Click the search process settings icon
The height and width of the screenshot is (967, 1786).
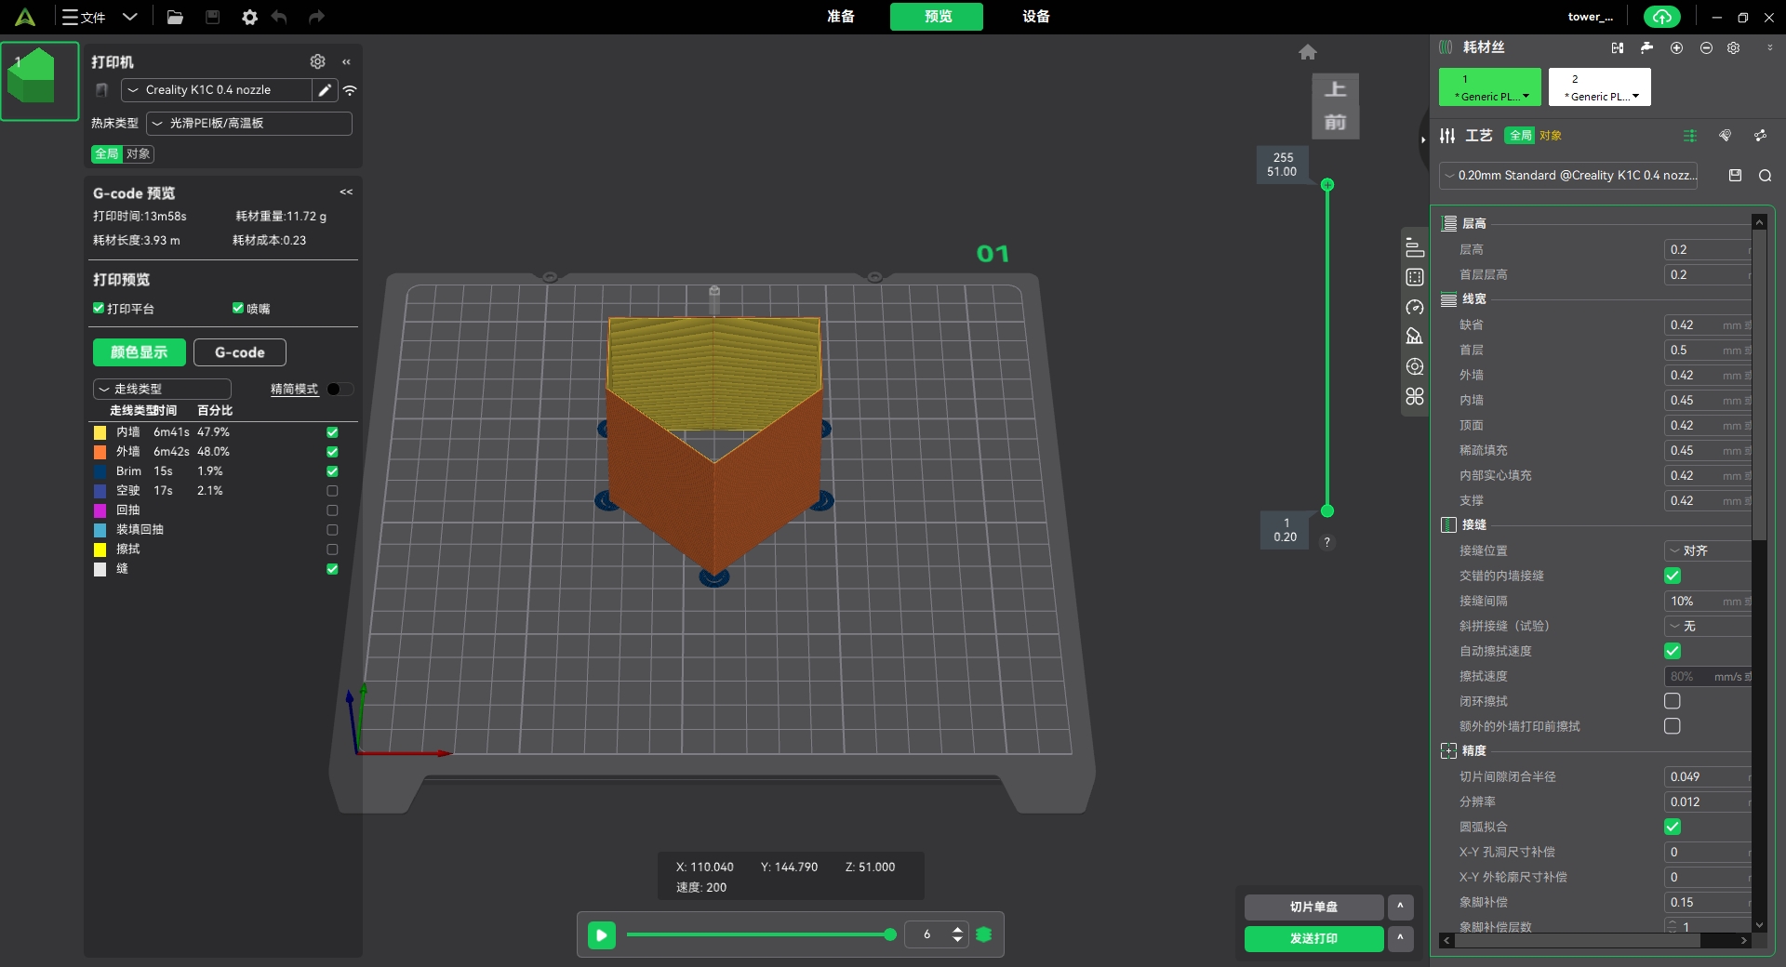[1765, 176]
